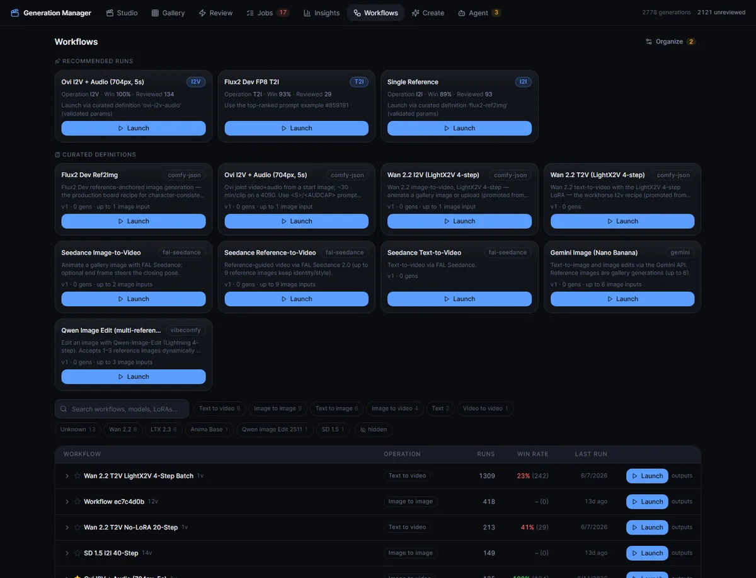This screenshot has width=756, height=578.
Task: Click the Organize button
Action: pyautogui.click(x=670, y=42)
